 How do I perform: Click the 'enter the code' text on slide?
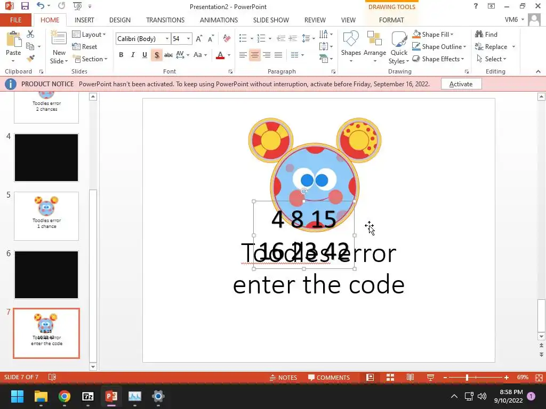(319, 284)
